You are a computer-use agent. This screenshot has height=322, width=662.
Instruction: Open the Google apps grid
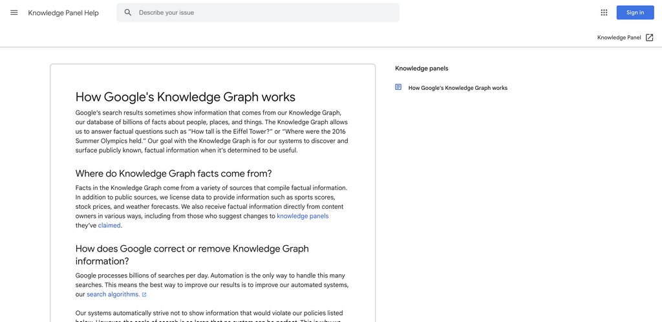[604, 13]
